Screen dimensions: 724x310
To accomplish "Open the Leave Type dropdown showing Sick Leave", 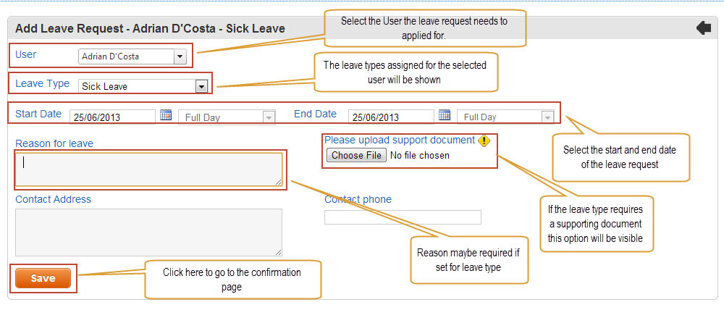I will click(143, 86).
